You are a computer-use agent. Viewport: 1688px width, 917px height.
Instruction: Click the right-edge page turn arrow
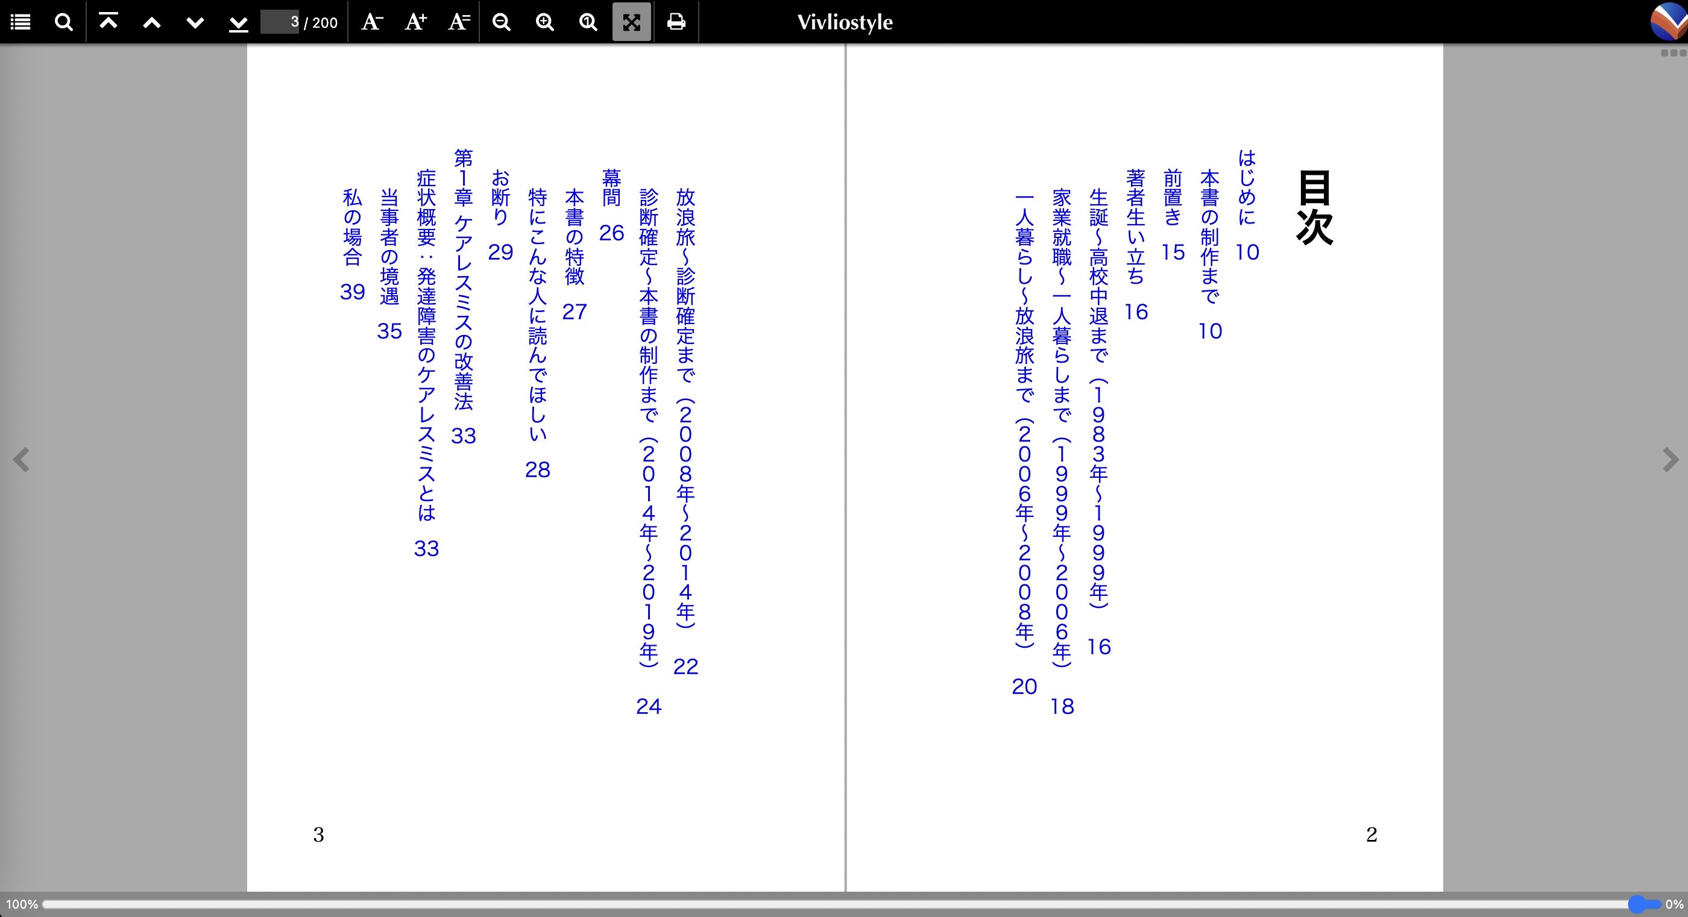pyautogui.click(x=1670, y=460)
